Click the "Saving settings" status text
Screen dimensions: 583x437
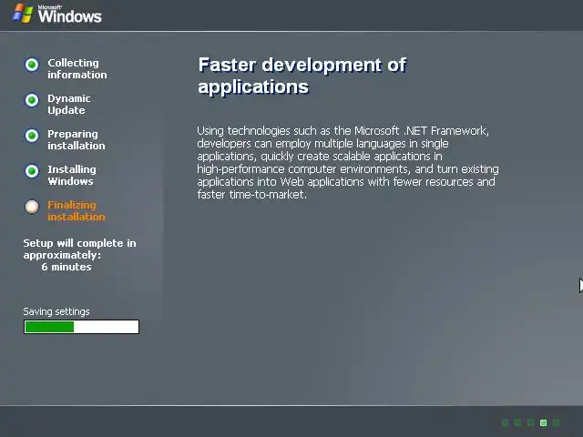pos(56,311)
